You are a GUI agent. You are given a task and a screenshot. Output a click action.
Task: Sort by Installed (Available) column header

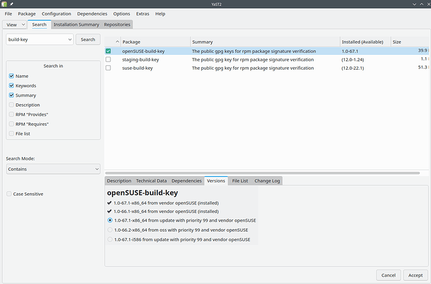pyautogui.click(x=365, y=42)
